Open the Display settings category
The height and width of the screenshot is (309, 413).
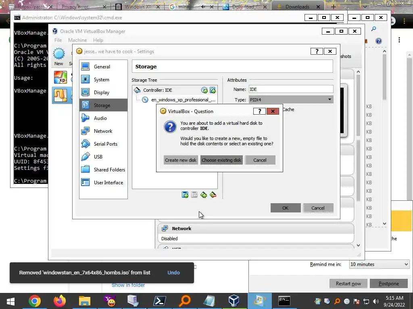(x=103, y=93)
